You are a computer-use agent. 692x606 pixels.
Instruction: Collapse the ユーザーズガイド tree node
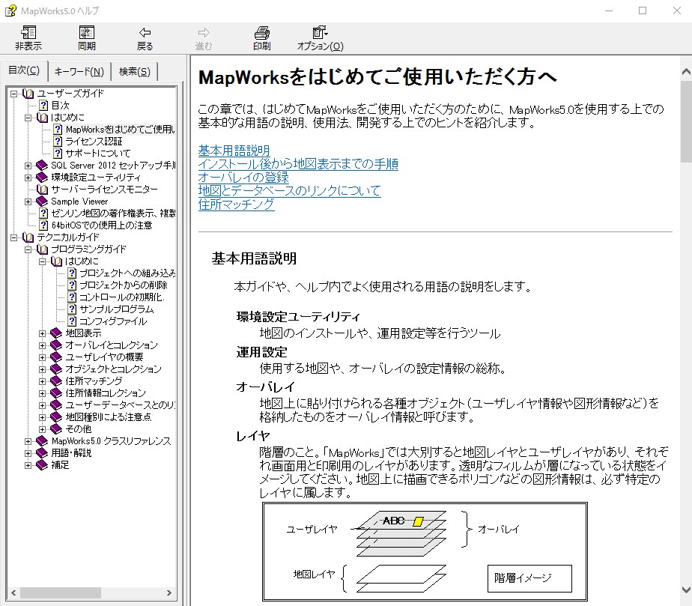(x=13, y=94)
